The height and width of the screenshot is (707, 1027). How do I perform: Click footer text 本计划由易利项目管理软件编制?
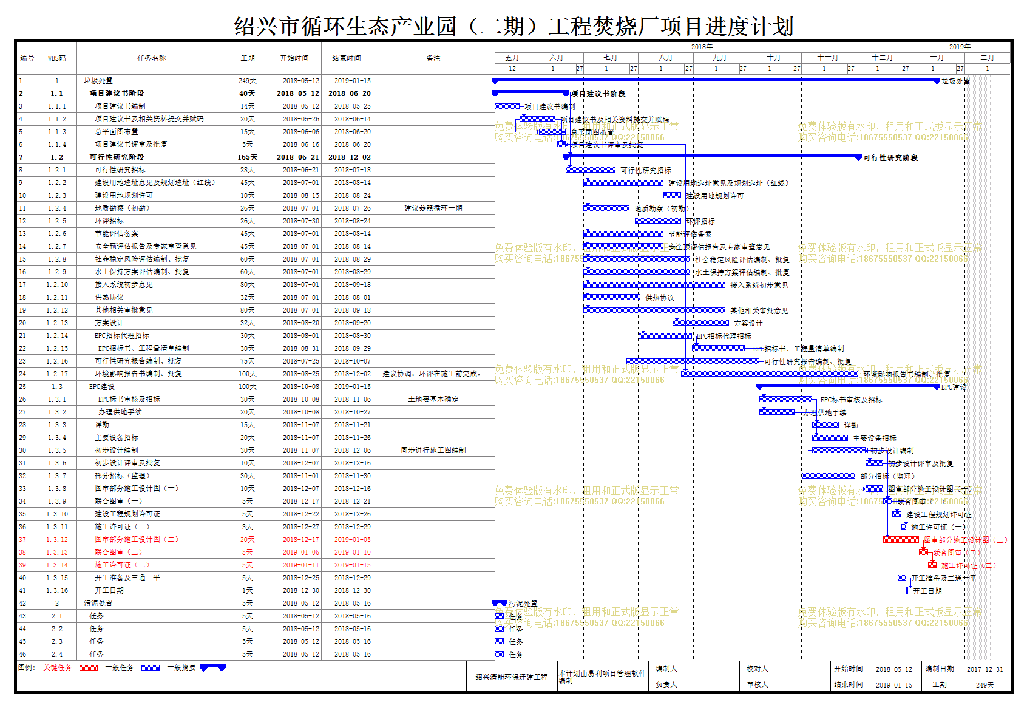click(602, 677)
